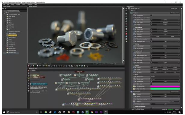The height and width of the screenshot is (115, 185).
Task: Toggle the Importance sampling checkbox
Action: (x=151, y=99)
